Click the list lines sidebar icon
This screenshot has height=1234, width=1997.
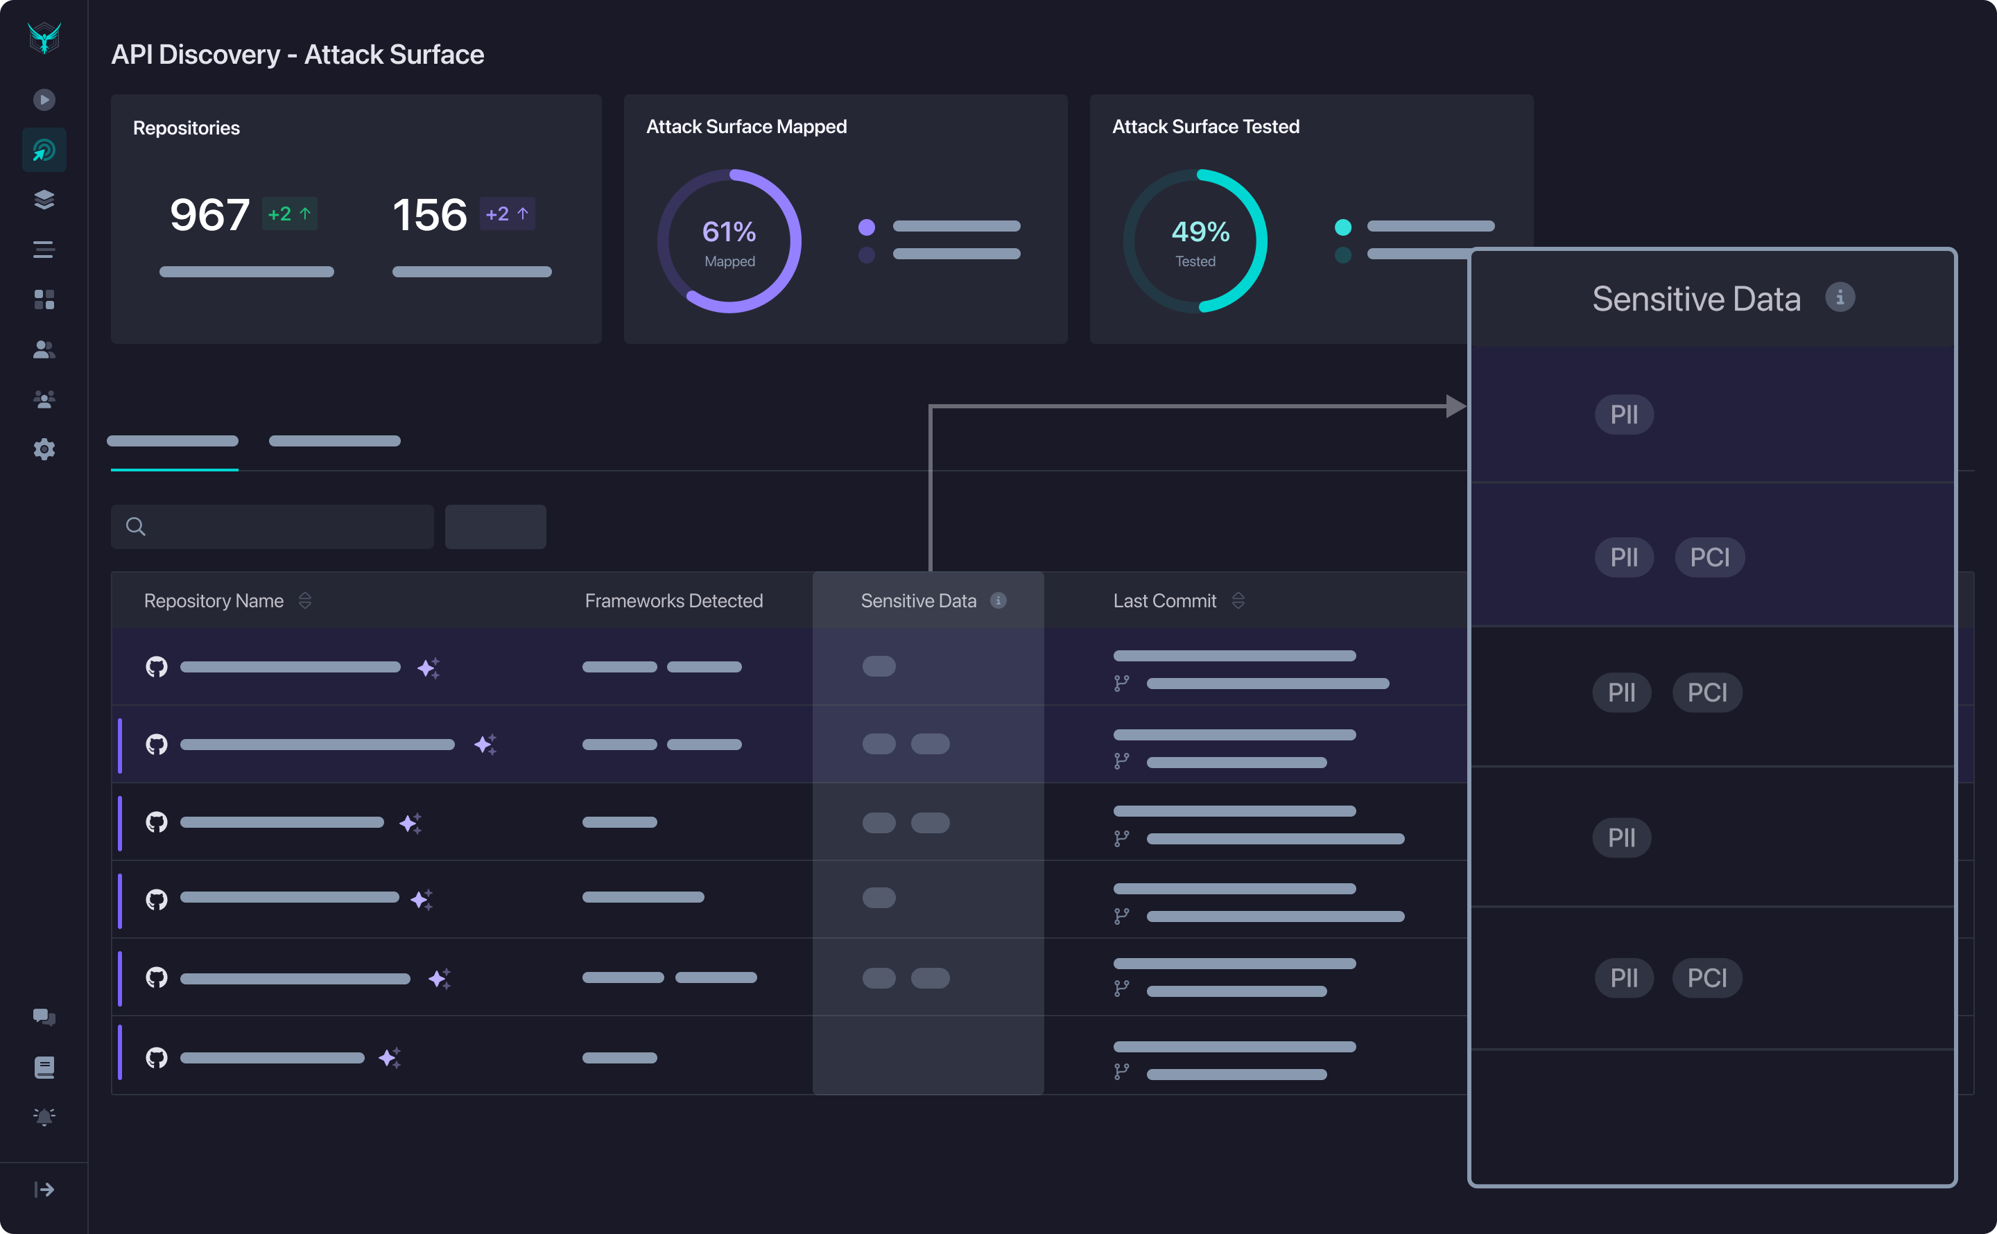(x=44, y=250)
